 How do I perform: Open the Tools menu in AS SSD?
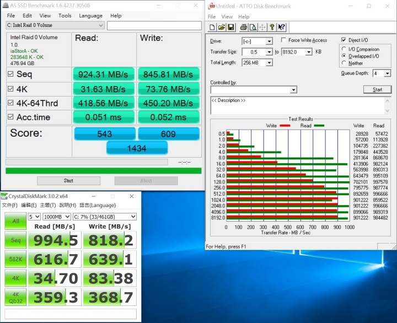tap(65, 15)
